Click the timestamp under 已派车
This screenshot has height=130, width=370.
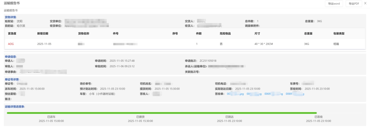click(x=51, y=121)
